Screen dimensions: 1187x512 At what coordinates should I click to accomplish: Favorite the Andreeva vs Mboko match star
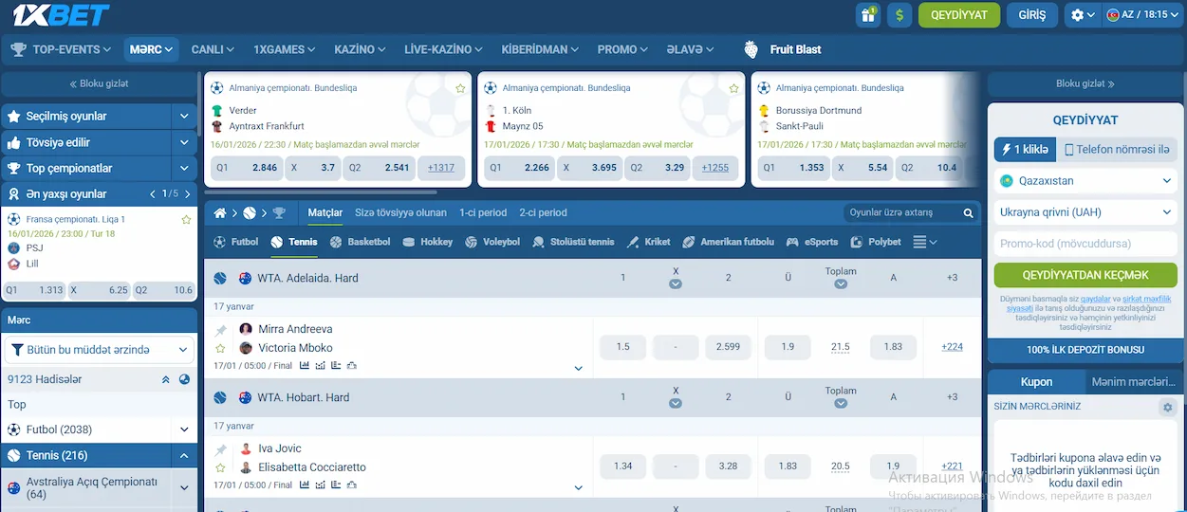coord(220,348)
